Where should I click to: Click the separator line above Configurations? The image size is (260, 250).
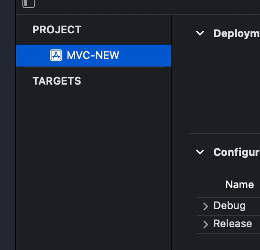(225, 134)
